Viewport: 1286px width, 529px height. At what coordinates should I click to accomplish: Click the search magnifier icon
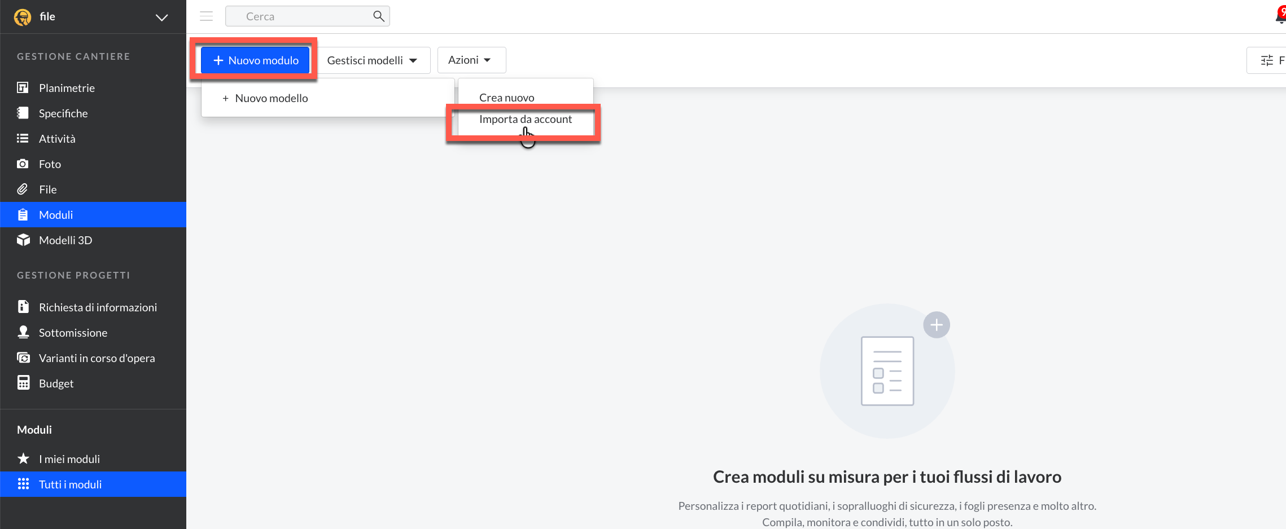coord(379,16)
